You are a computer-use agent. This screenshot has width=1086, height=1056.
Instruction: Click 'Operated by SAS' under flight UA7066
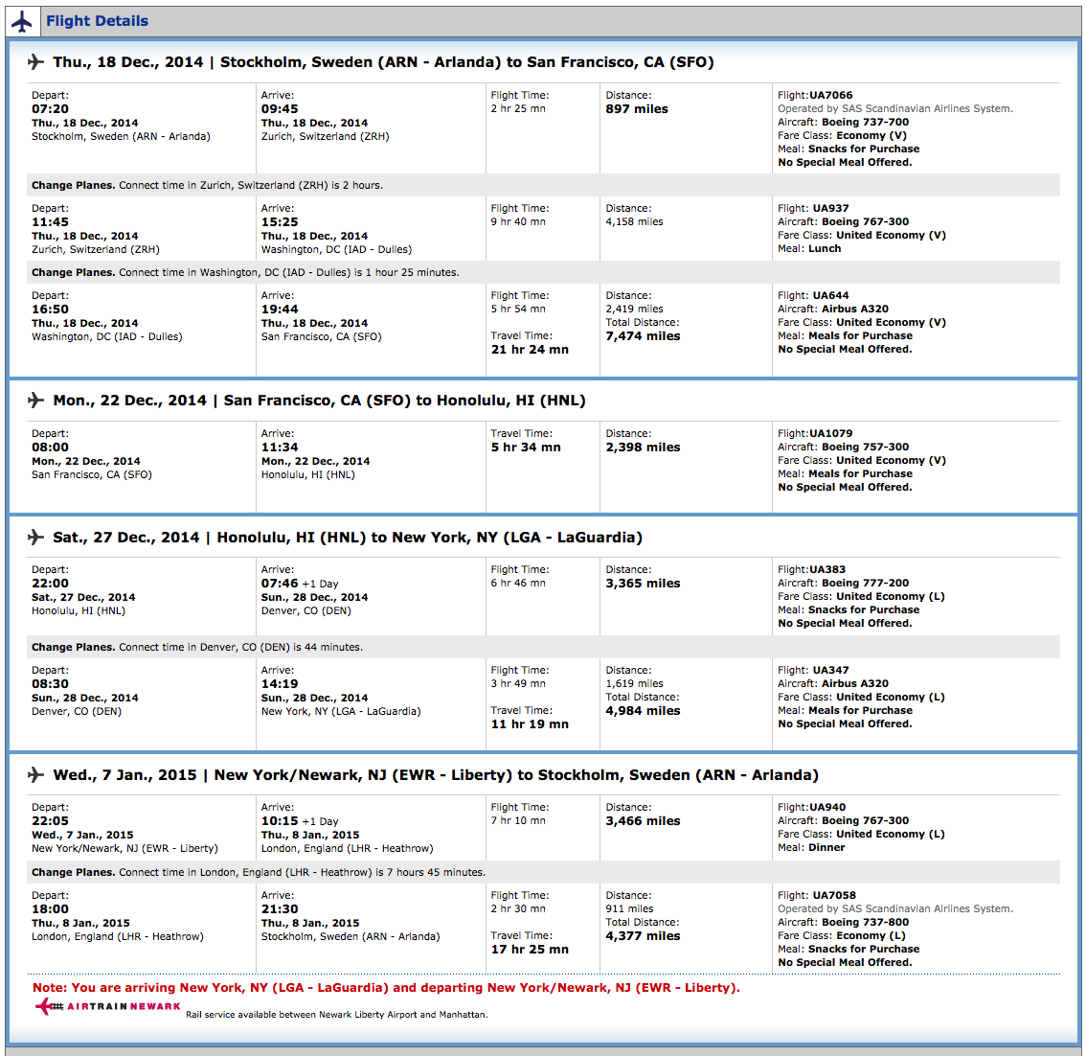click(x=894, y=109)
